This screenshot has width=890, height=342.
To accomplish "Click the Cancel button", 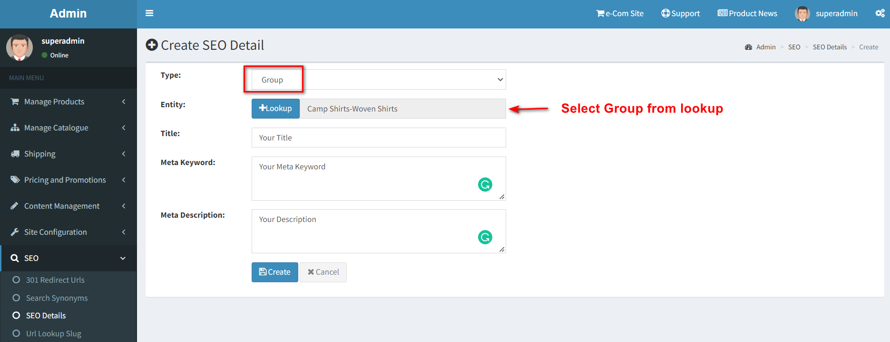I will pos(323,272).
